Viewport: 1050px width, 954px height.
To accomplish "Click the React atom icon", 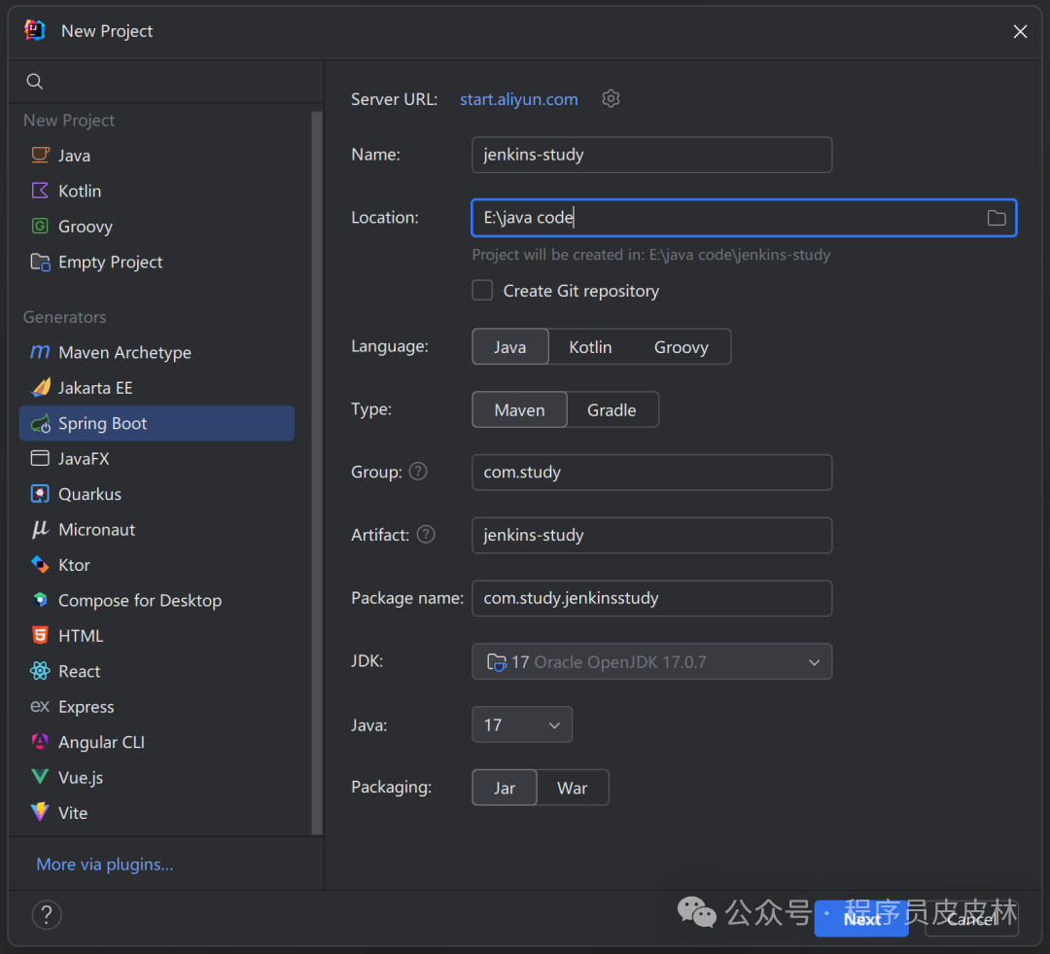I will (x=40, y=671).
